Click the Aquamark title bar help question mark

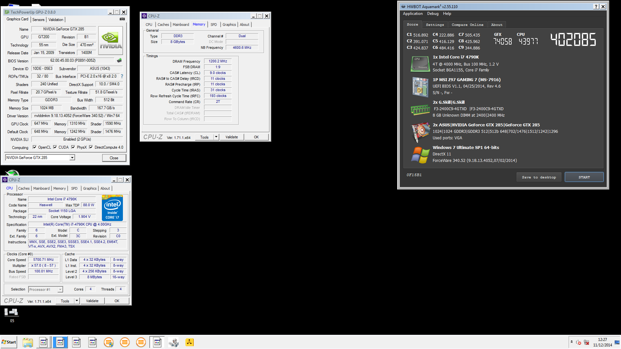[x=596, y=6]
